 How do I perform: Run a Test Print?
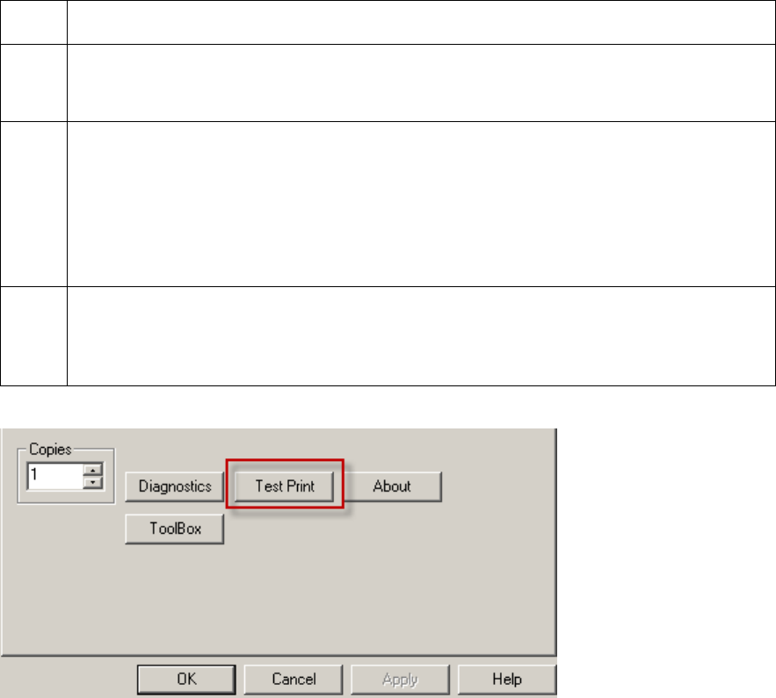tap(285, 486)
